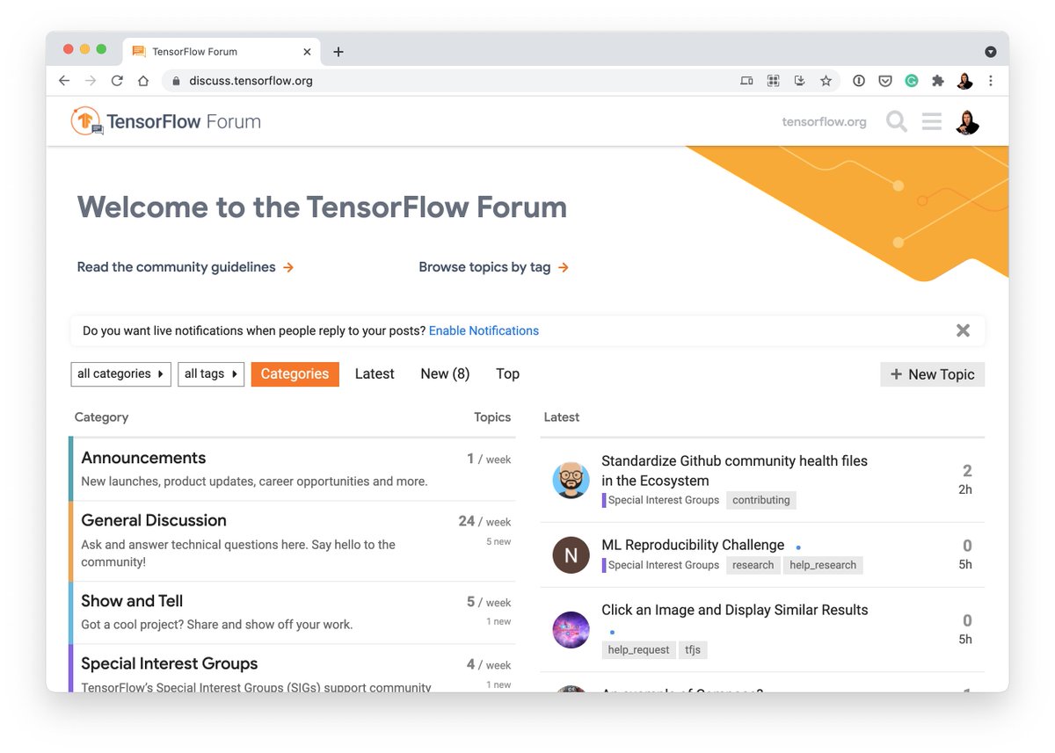Open Read the community guidelines link
The image size is (1055, 753).
(x=175, y=266)
